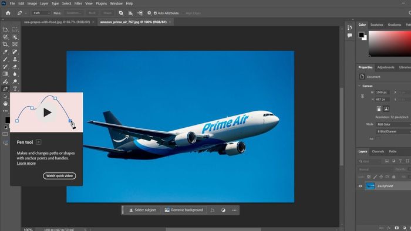The image size is (411, 231).
Task: Open the History panel icon
Action: pos(350,27)
